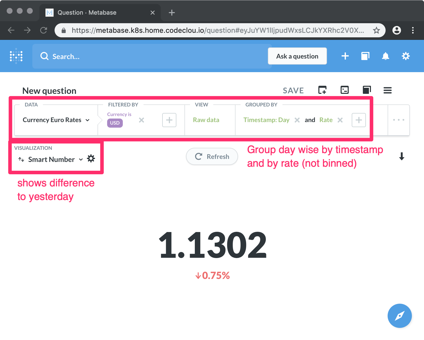
Task: Edit the Currency is USD filter
Action: [119, 120]
